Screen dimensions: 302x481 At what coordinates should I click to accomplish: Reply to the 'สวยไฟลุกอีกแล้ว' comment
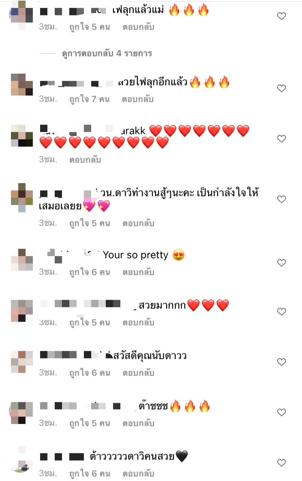coord(138,99)
